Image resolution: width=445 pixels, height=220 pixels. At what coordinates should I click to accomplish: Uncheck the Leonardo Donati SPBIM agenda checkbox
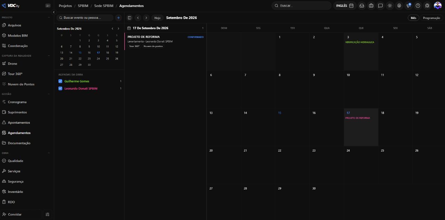pyautogui.click(x=60, y=89)
